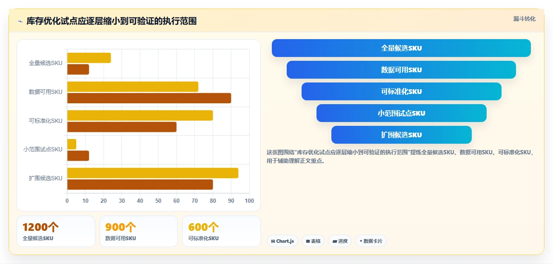Click the 扩围候选SKU chart axis label
553x264 pixels.
(46, 178)
